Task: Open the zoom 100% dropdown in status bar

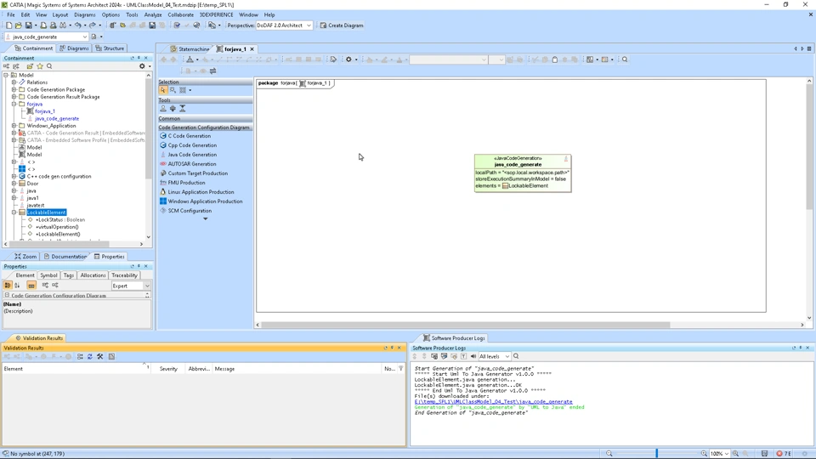Action: [x=720, y=454]
